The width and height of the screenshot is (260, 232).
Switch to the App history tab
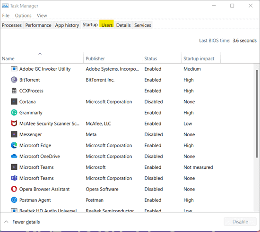[67, 25]
